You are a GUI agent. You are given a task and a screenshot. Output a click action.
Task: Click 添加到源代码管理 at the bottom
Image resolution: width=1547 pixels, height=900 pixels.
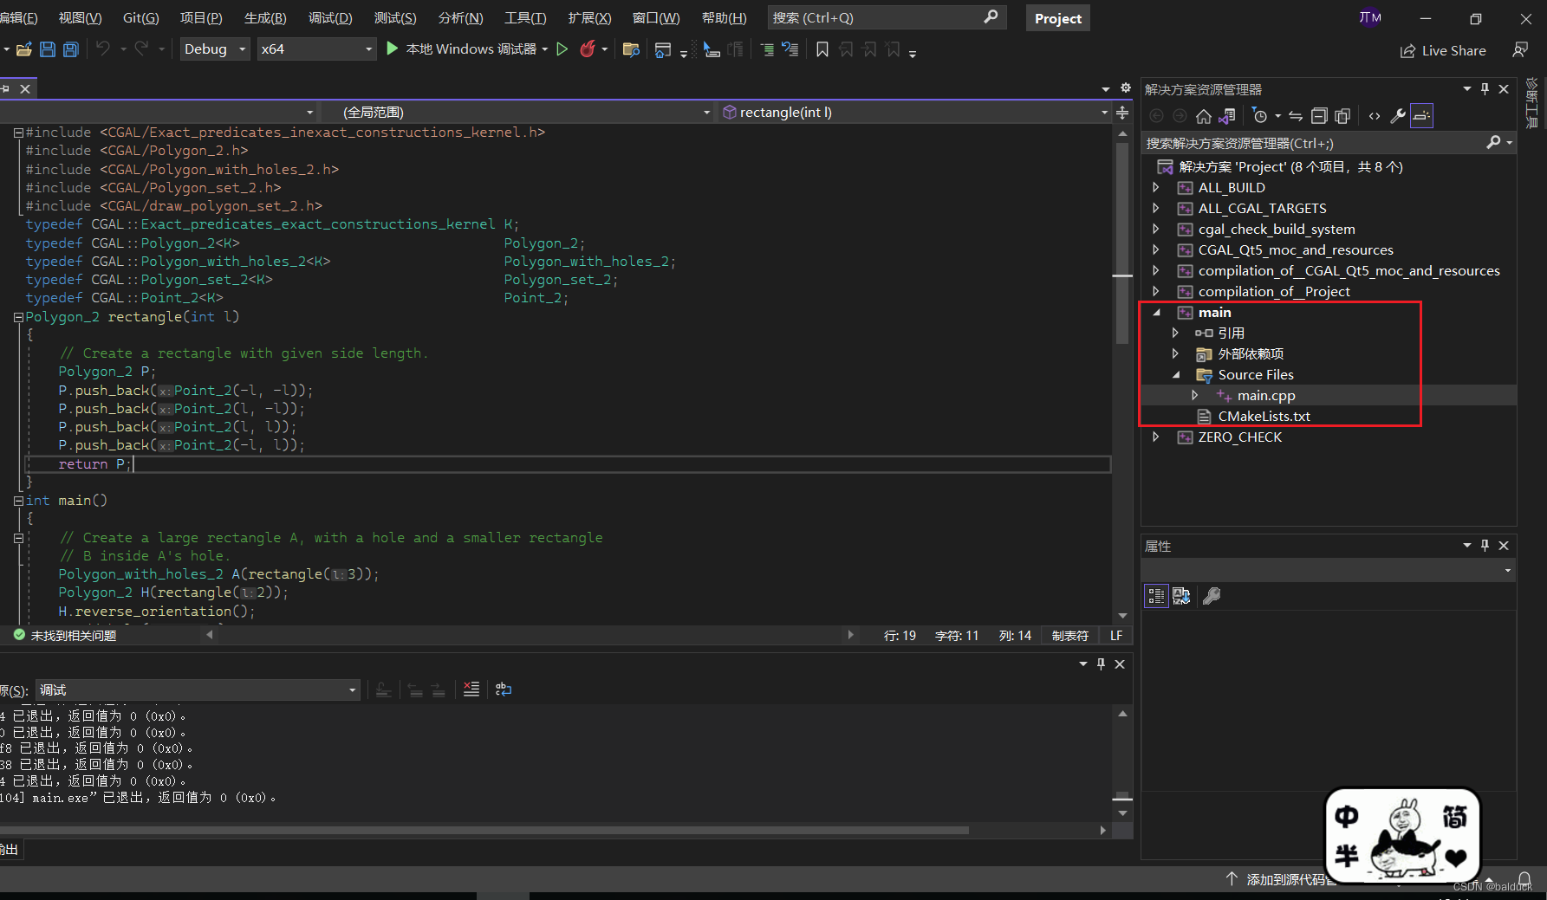tap(1291, 878)
